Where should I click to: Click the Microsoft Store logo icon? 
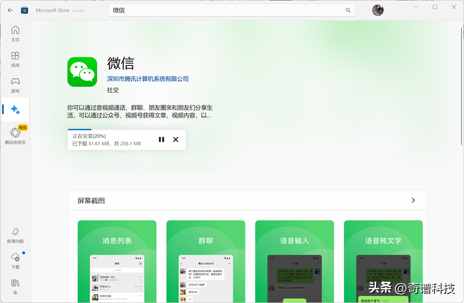click(25, 10)
